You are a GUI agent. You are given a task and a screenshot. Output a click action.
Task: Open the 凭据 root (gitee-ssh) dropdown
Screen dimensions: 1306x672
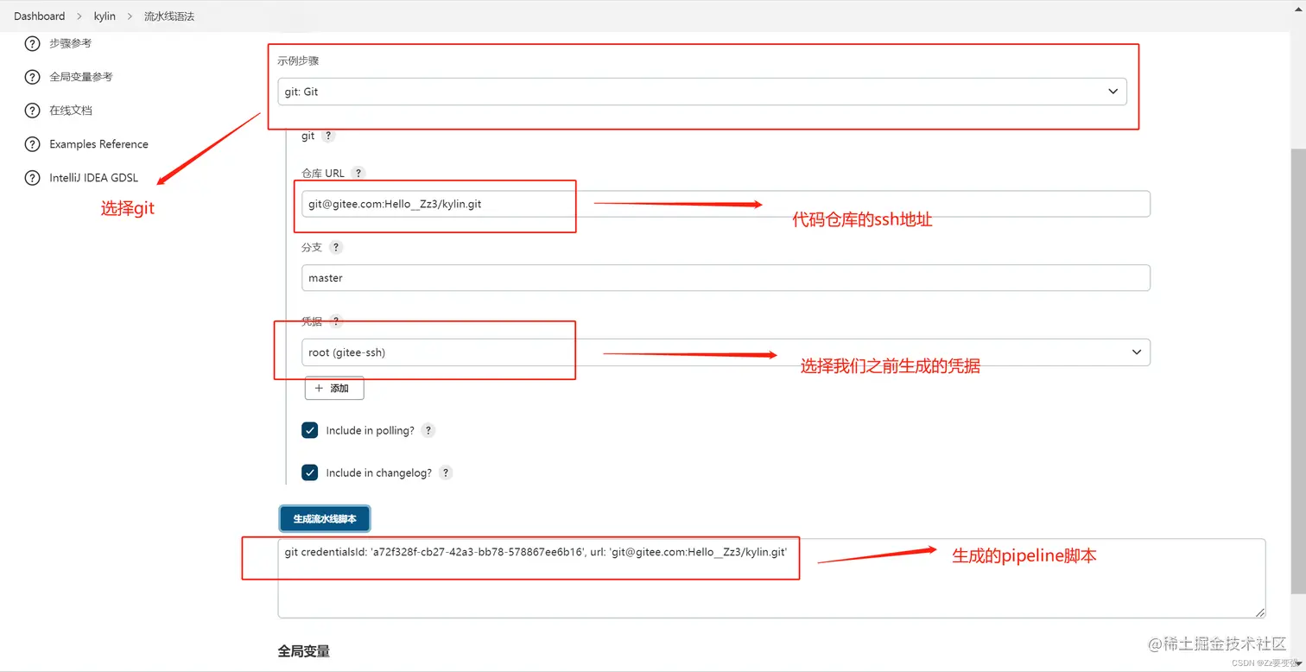[726, 352]
